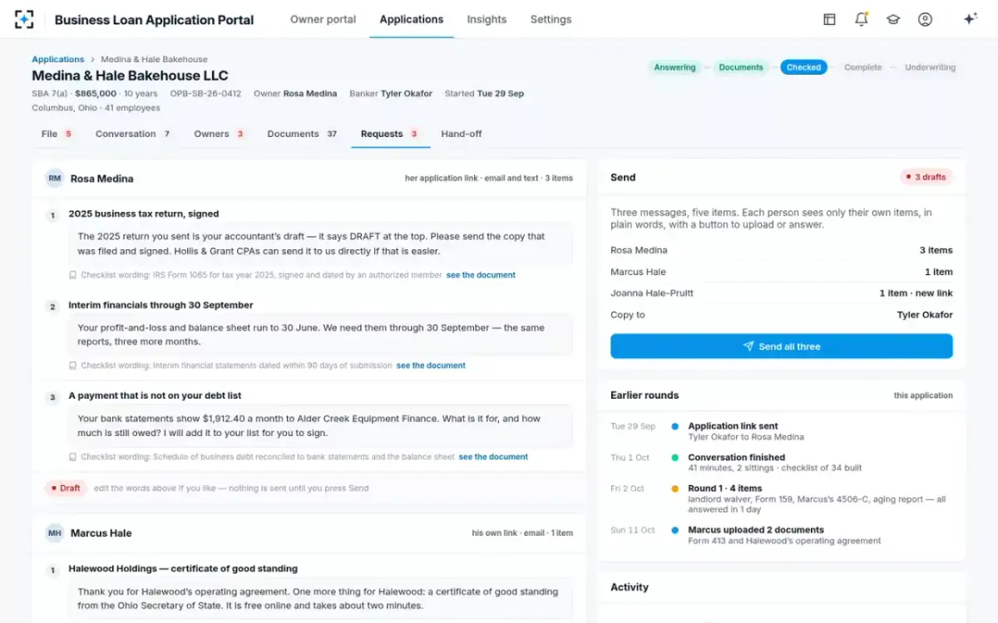Viewport: 998px width, 623px height.
Task: Edit the Alder Creek payment message text
Action: [320, 426]
